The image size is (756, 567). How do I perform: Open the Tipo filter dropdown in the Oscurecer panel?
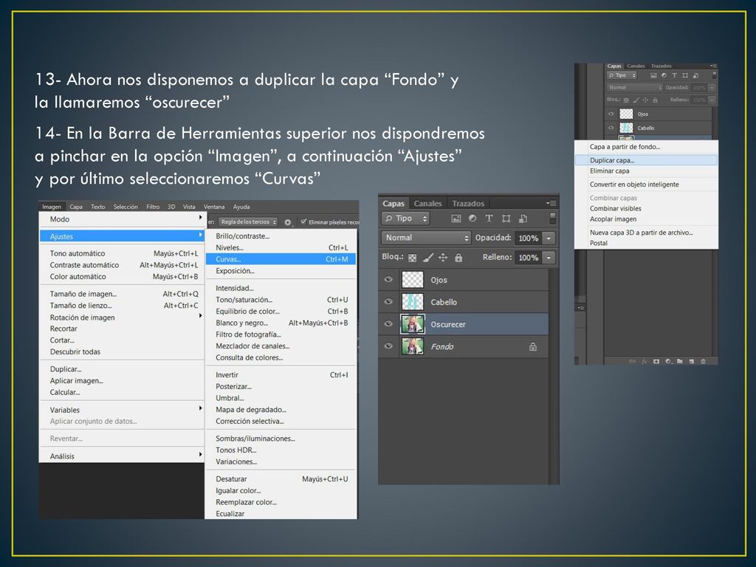tap(405, 219)
